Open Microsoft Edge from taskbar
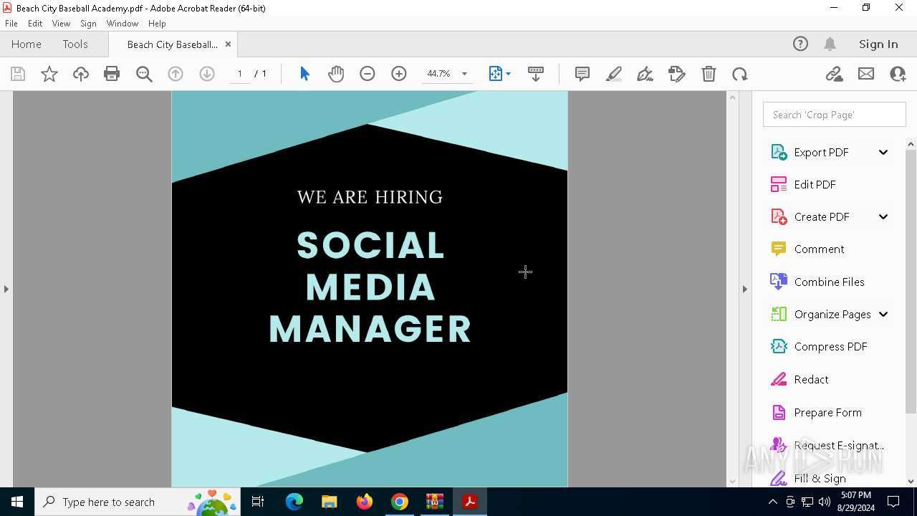The width and height of the screenshot is (917, 516). coord(294,502)
